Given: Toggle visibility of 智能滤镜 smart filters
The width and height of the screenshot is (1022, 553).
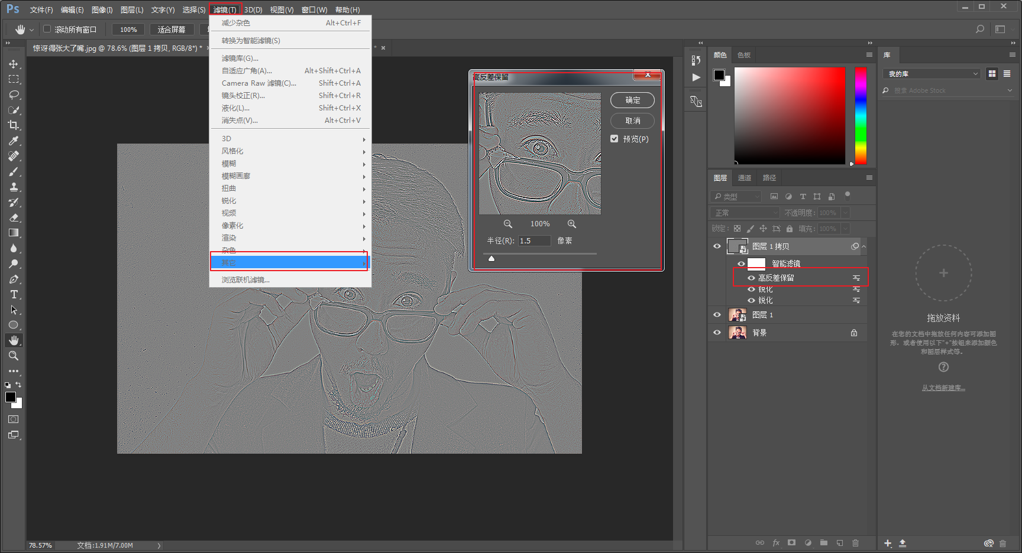Looking at the screenshot, I should tap(741, 264).
